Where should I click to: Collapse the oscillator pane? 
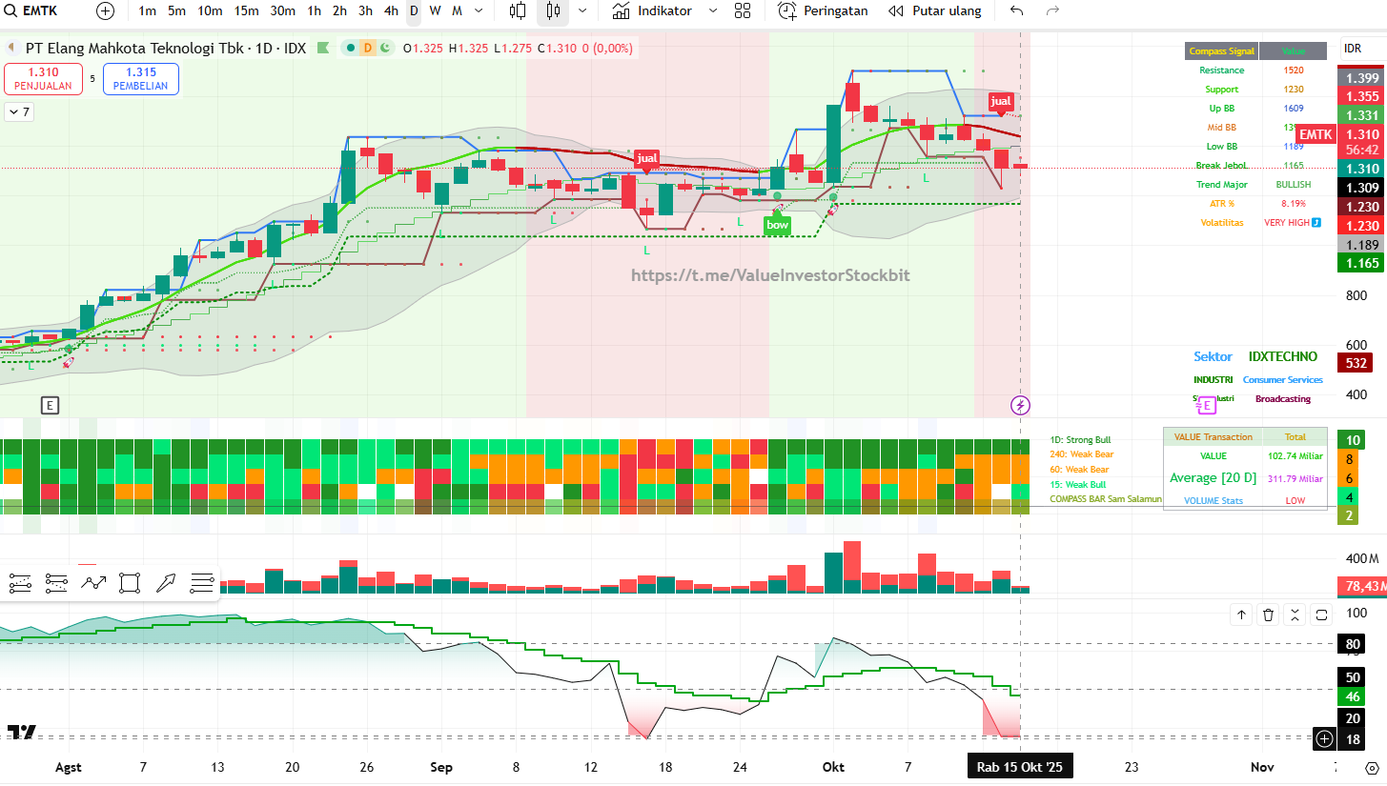1295,615
